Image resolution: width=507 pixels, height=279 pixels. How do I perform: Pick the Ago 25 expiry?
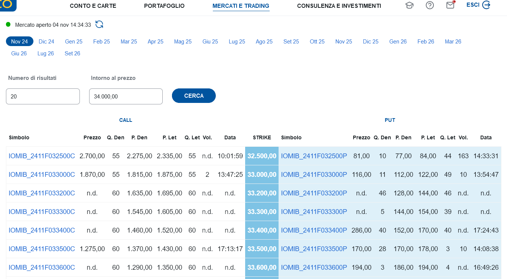pos(264,42)
